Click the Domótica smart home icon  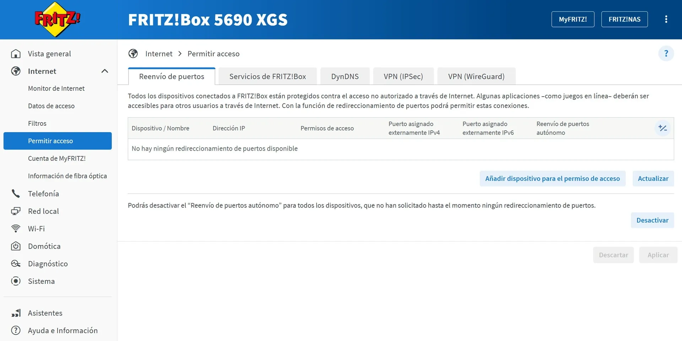pyautogui.click(x=16, y=246)
